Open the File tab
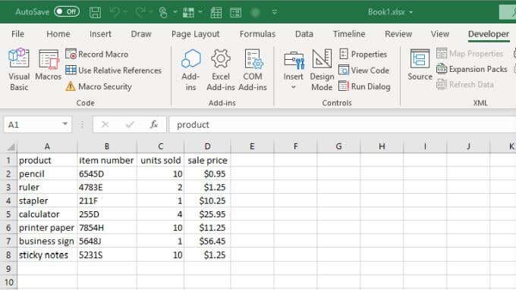Screen dimensions: 516x290 point(17,34)
